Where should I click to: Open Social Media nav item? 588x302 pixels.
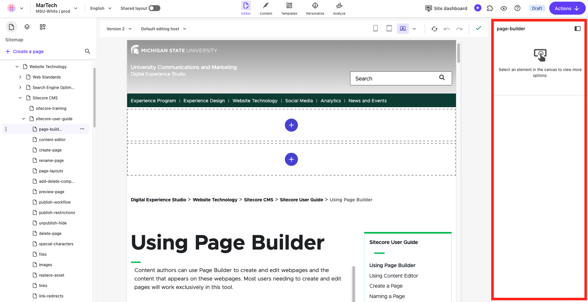pyautogui.click(x=299, y=101)
